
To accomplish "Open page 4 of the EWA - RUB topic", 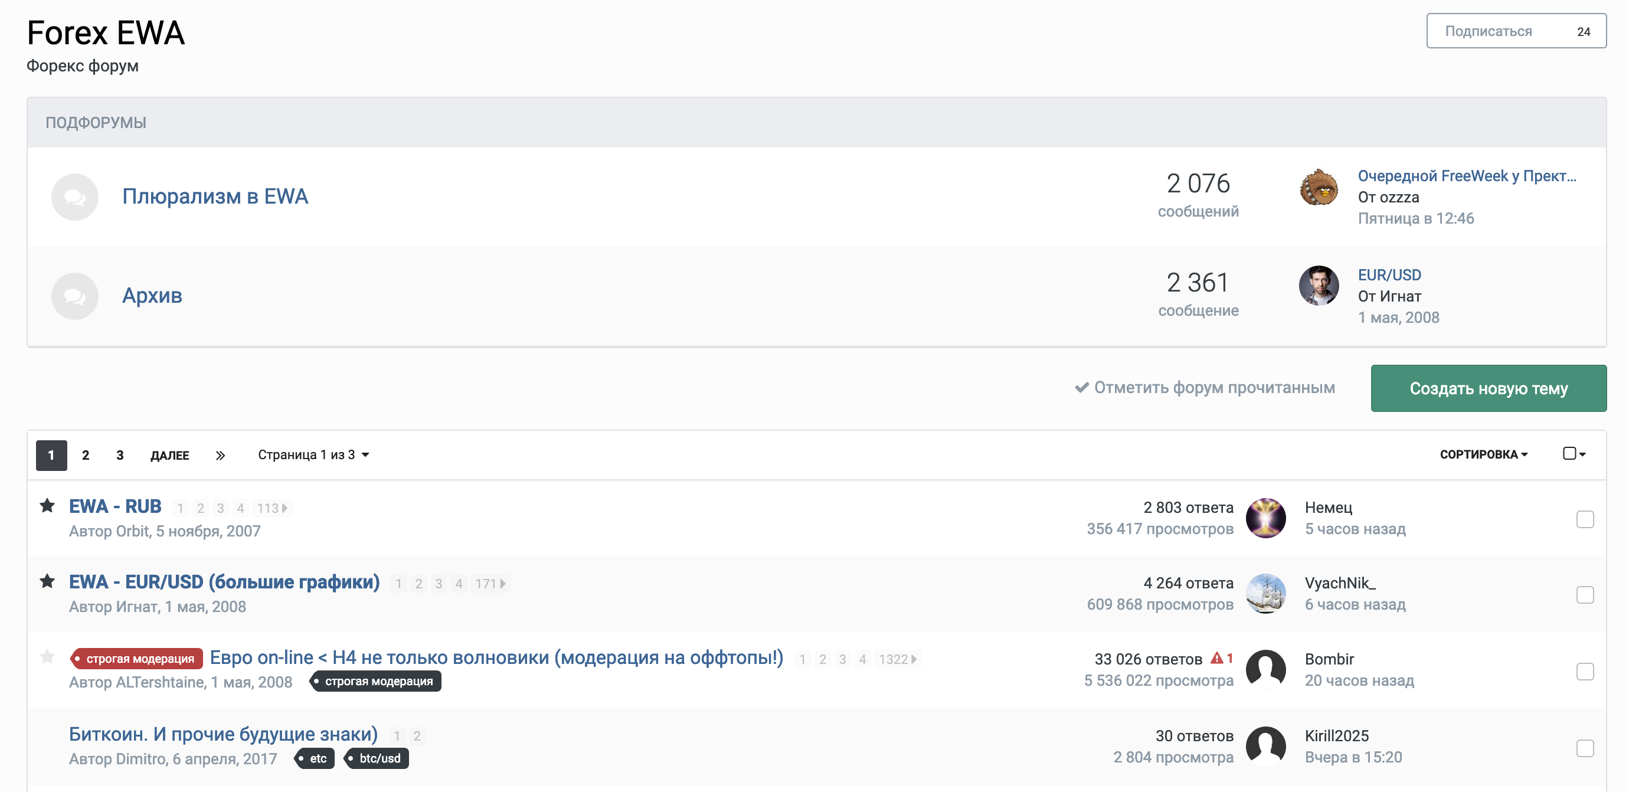I will point(240,508).
